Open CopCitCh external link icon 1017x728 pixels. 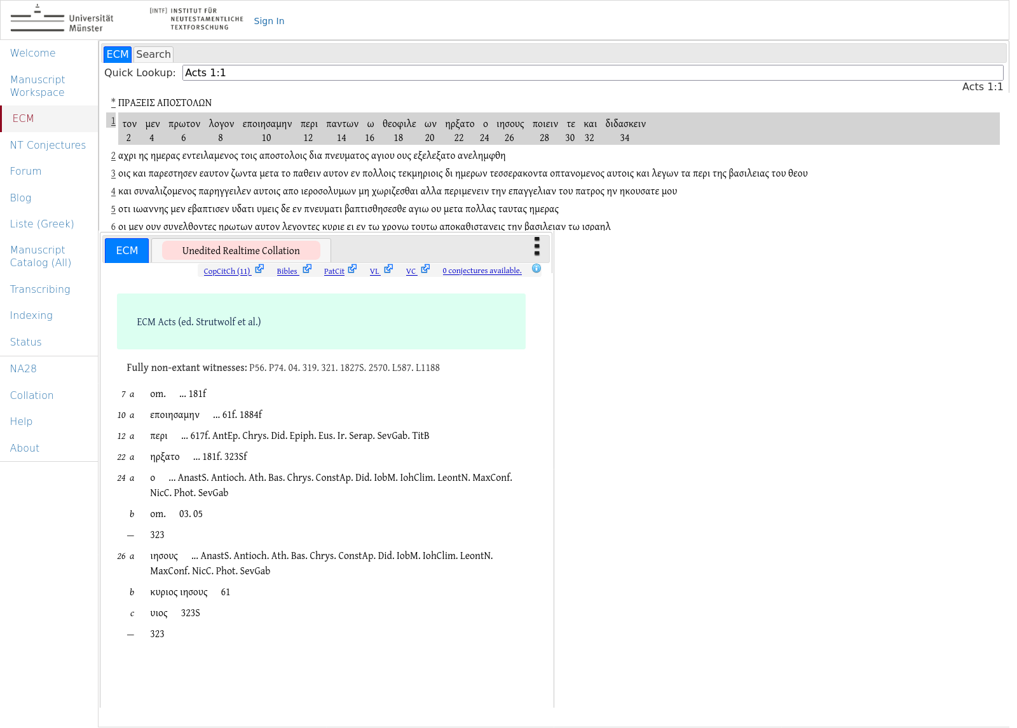(x=259, y=269)
